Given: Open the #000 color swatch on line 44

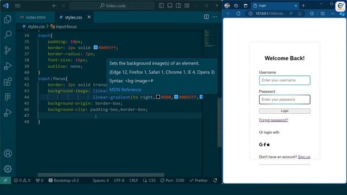Looking at the screenshot, I should pos(158,97).
